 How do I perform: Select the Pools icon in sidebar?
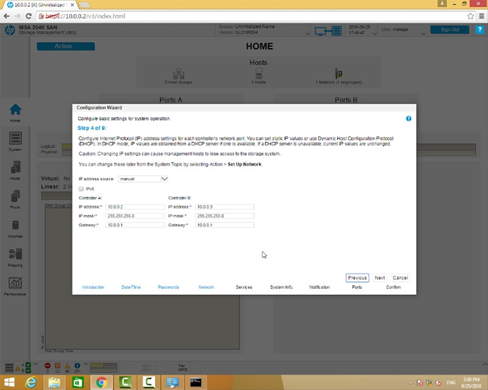point(15,197)
